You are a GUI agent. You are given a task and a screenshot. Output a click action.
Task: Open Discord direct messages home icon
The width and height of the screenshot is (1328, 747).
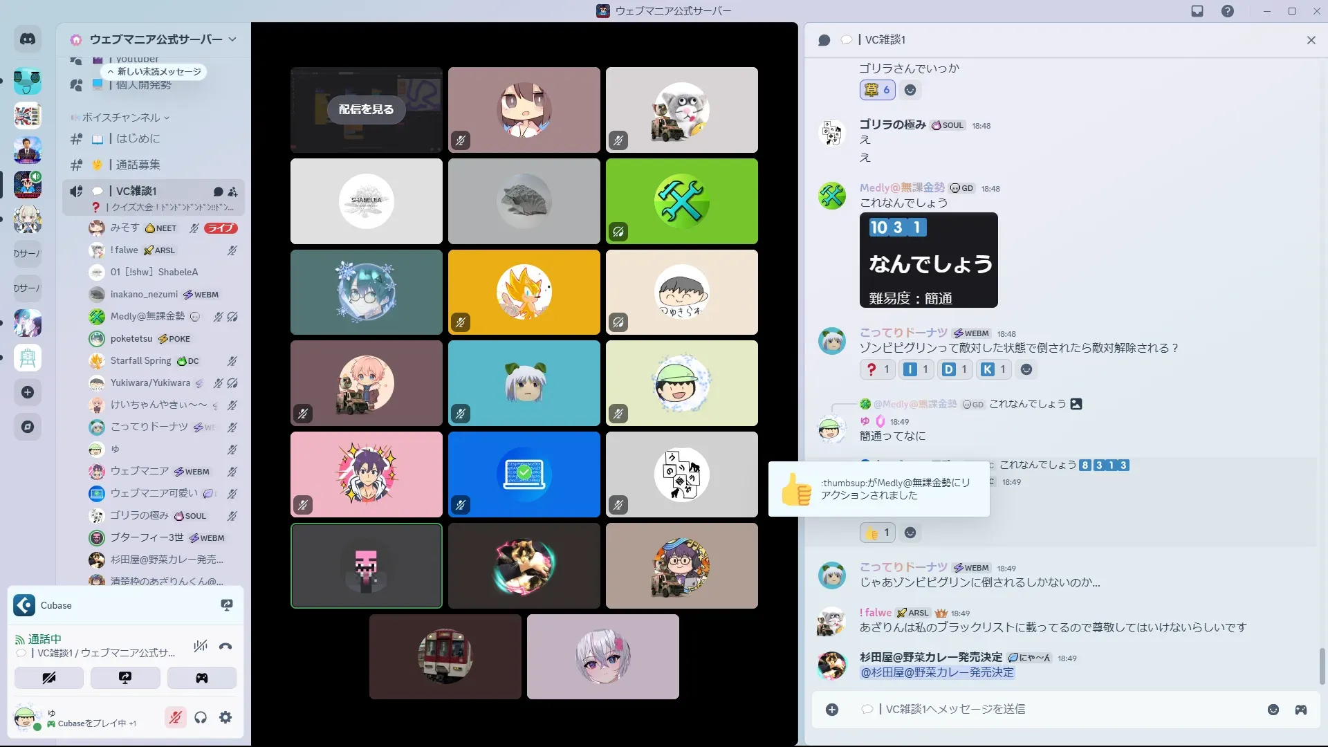click(28, 39)
